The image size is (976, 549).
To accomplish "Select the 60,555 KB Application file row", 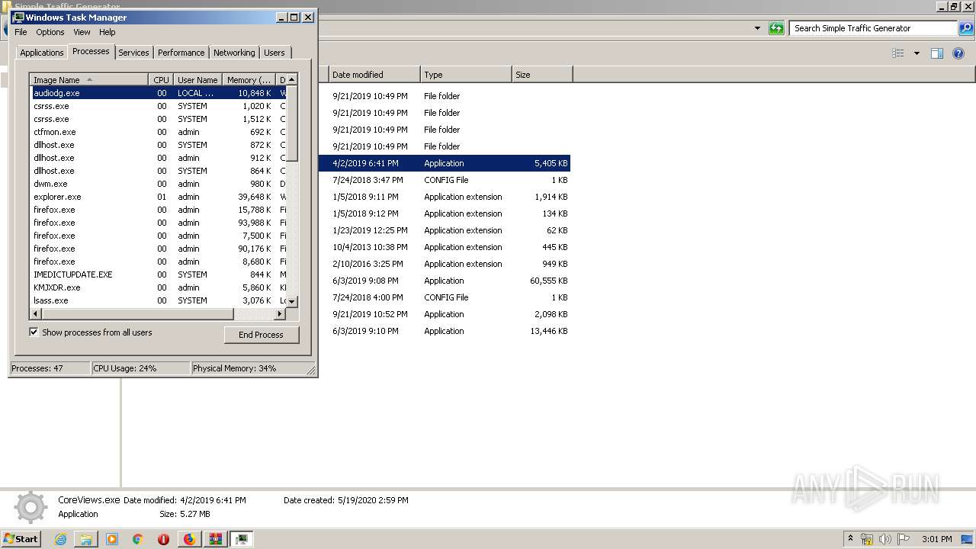I will (445, 281).
